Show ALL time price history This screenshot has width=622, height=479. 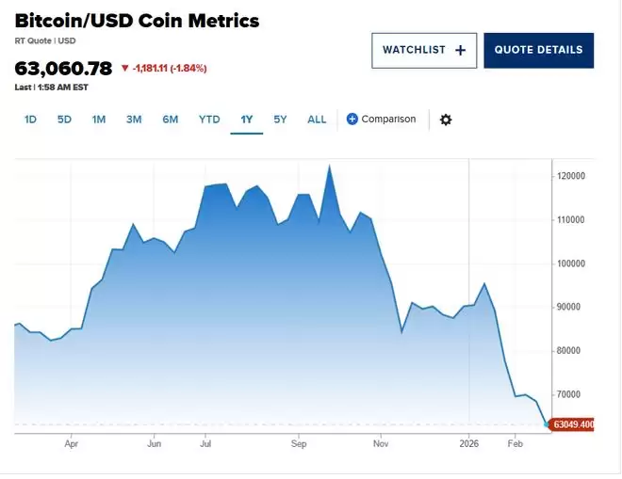pyautogui.click(x=317, y=120)
